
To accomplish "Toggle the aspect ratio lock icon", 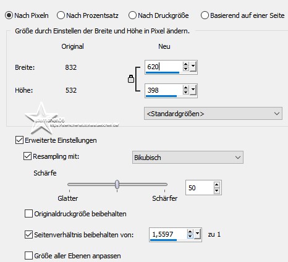I will click(x=131, y=79).
